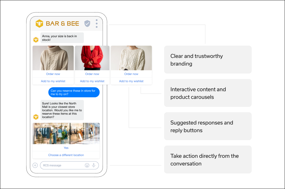The width and height of the screenshot is (285, 189).
Task: Click the plus attachment icon
Action: tap(35, 165)
